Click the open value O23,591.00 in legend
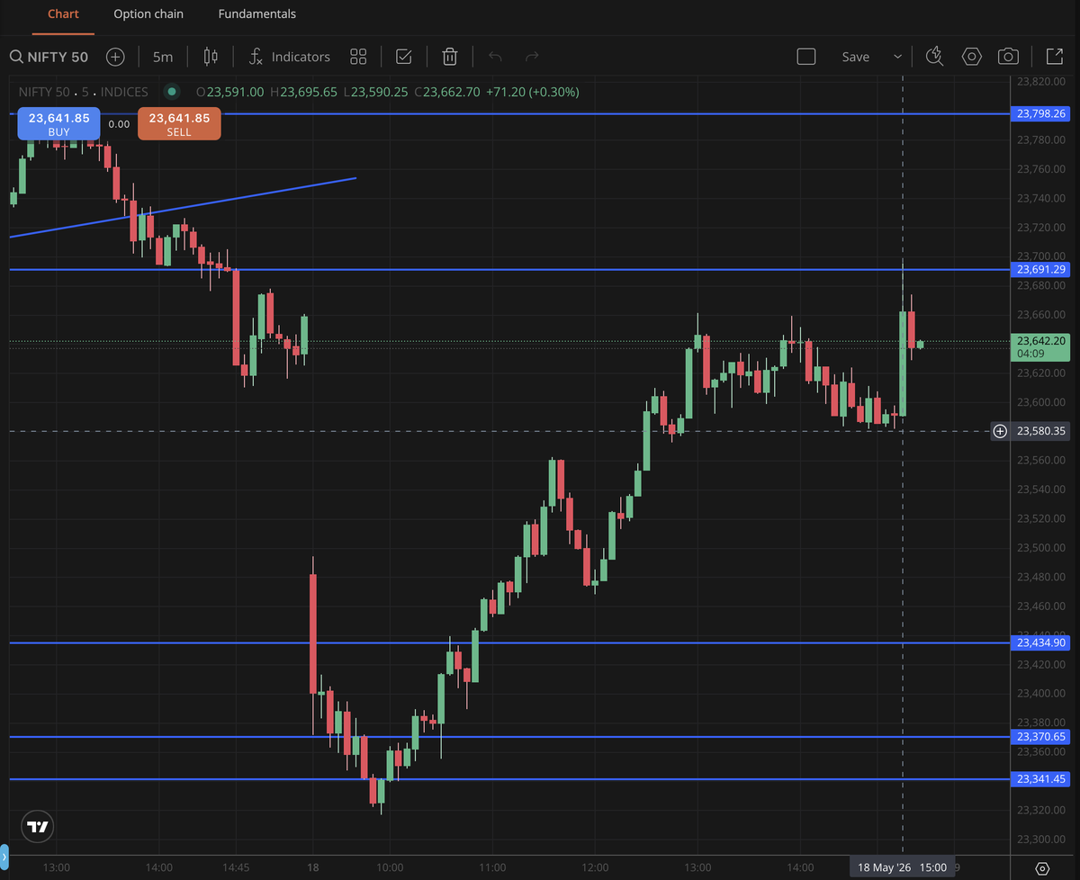1080x880 pixels. click(x=229, y=92)
